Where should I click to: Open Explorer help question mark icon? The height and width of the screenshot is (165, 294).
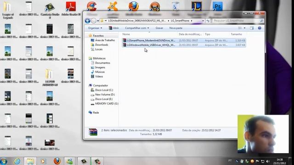coord(260,28)
